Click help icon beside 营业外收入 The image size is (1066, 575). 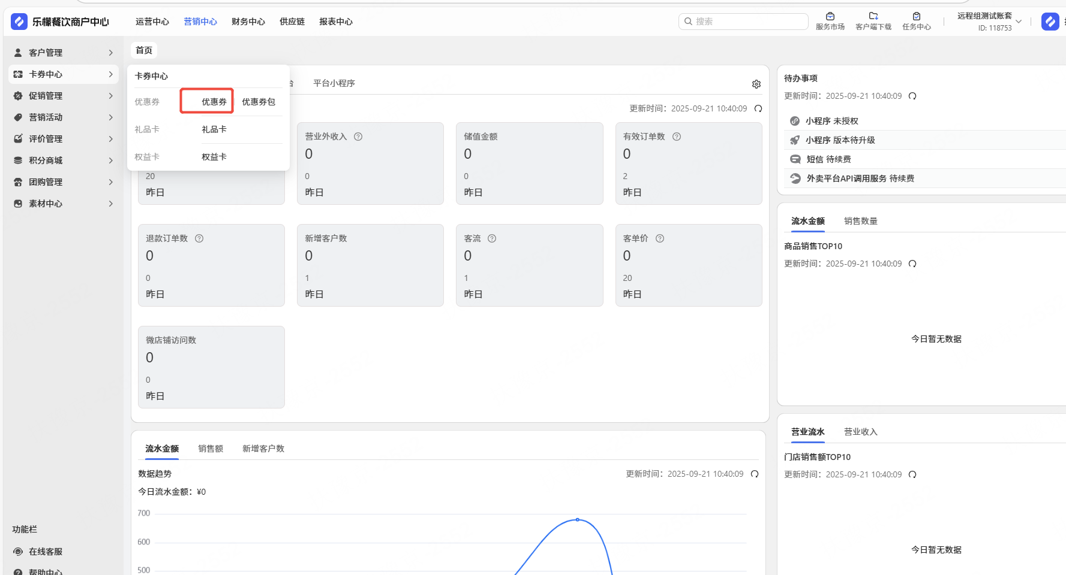358,137
